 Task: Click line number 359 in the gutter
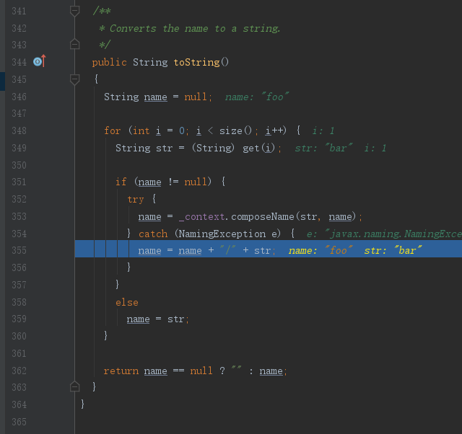[x=19, y=319]
